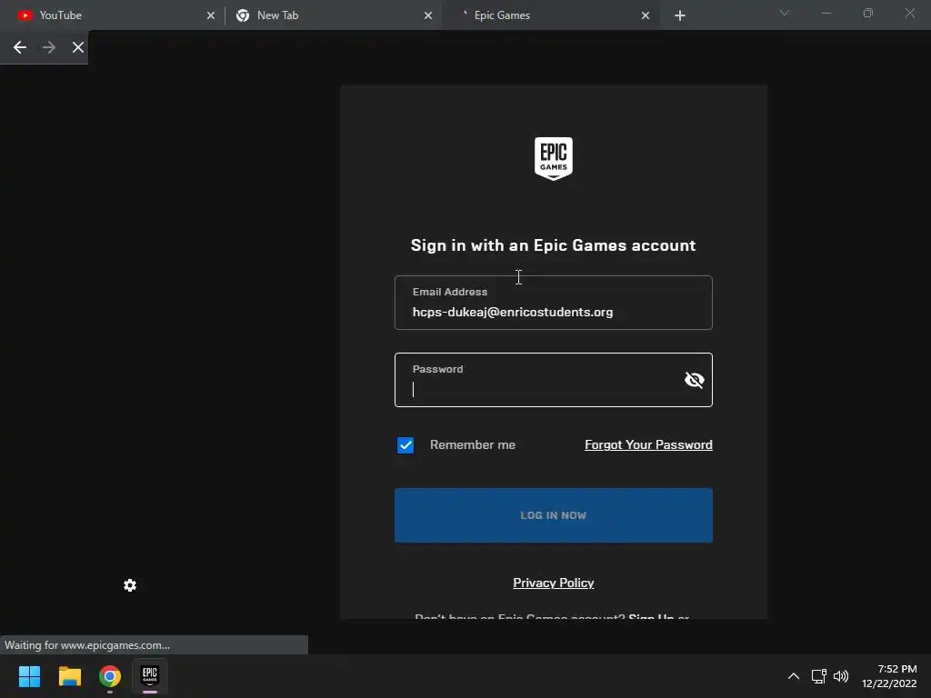The image size is (931, 698).
Task: Go back with the back arrow
Action: click(x=20, y=47)
